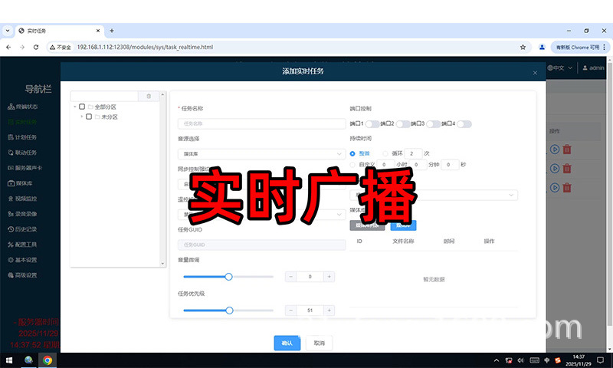
Task: Toggle the 端口4 switch
Action: click(464, 124)
